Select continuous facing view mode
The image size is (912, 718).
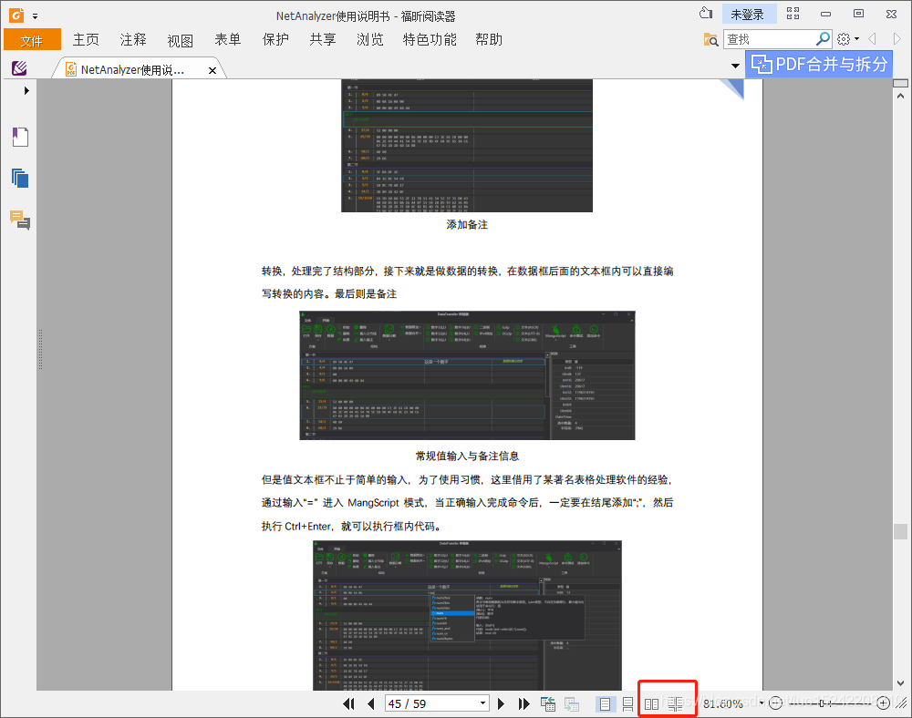[x=675, y=704]
